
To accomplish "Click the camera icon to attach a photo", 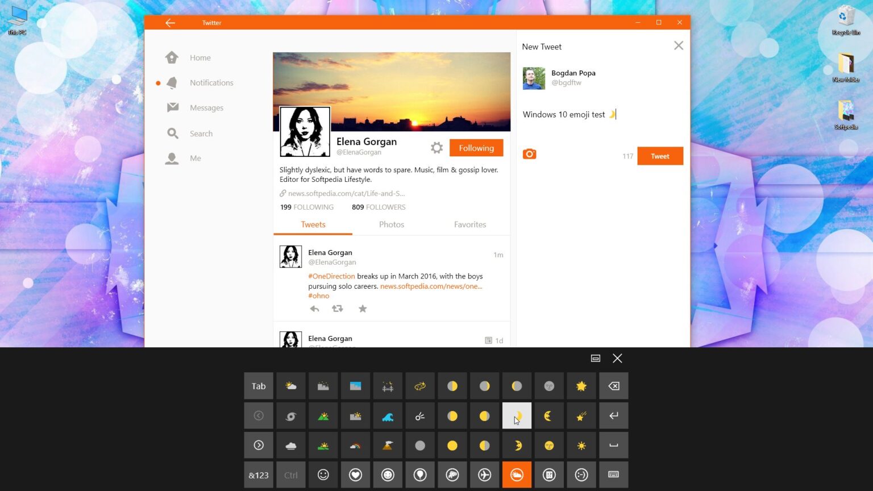I will [x=529, y=153].
